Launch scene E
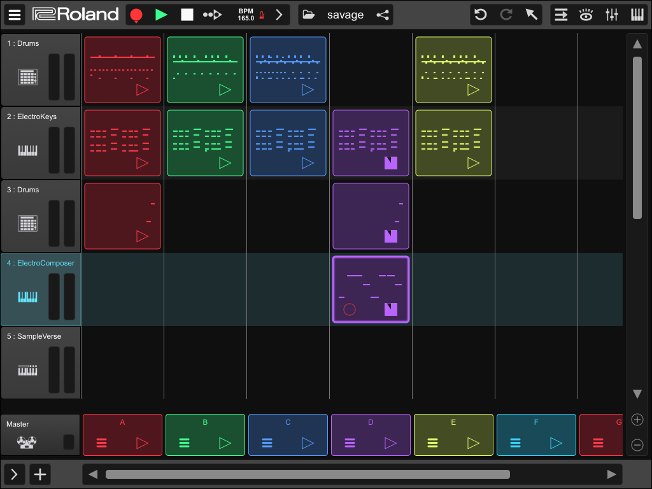The image size is (652, 489). (473, 443)
